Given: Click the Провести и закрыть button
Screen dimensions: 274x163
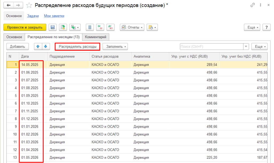Looking at the screenshot, I should click(25, 27).
